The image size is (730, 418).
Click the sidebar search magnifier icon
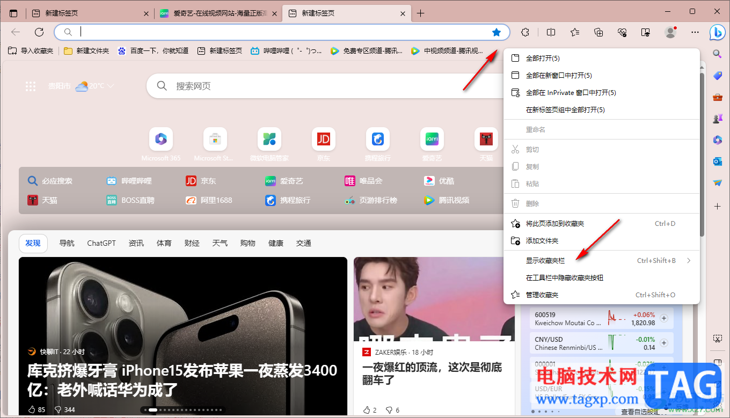718,54
